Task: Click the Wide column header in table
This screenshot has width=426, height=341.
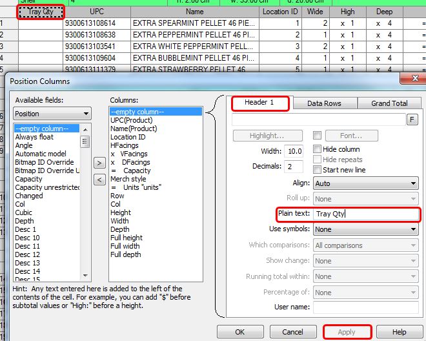Action: [315, 12]
